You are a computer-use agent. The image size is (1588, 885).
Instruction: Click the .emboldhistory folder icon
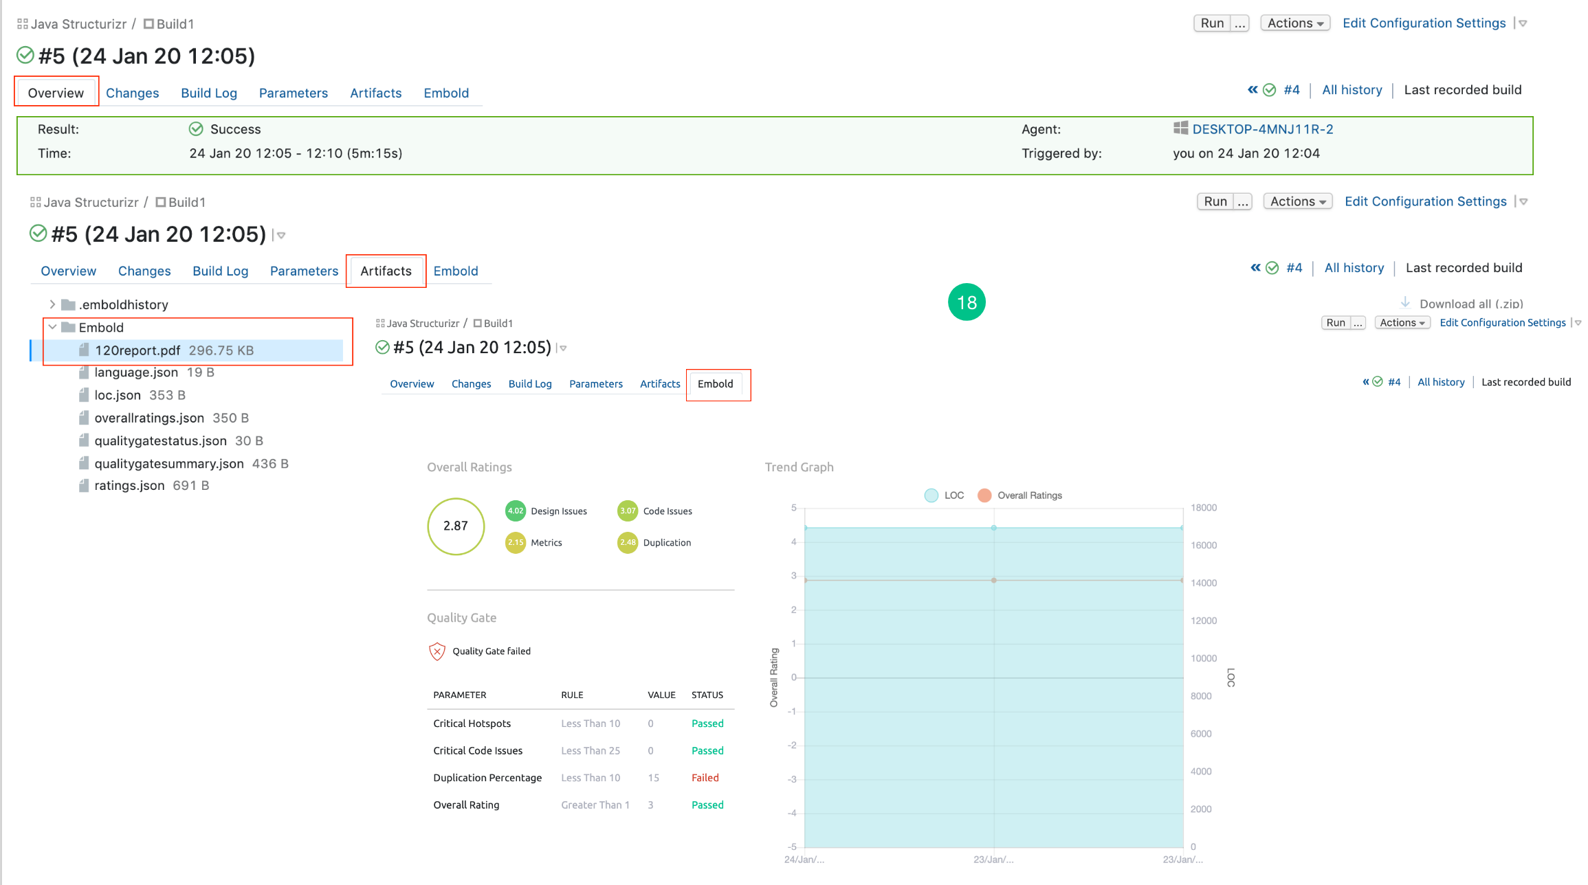[68, 304]
